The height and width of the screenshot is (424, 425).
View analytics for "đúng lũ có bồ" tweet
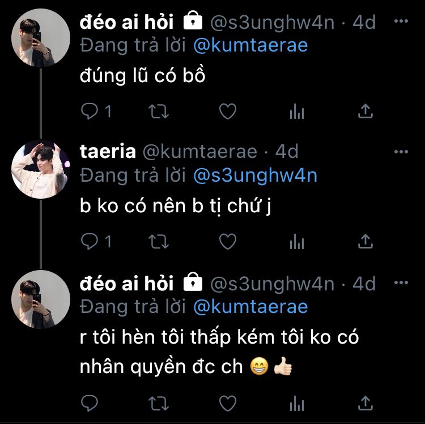pos(297,112)
